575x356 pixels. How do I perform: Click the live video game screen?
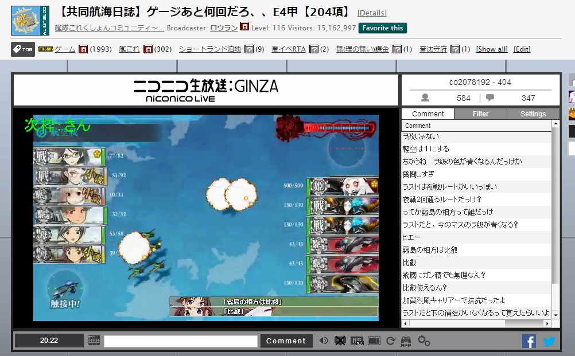[205, 218]
